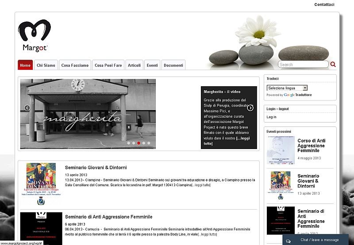Click the red search magnifier icon
This screenshot has height=245, width=354.
[x=333, y=65]
